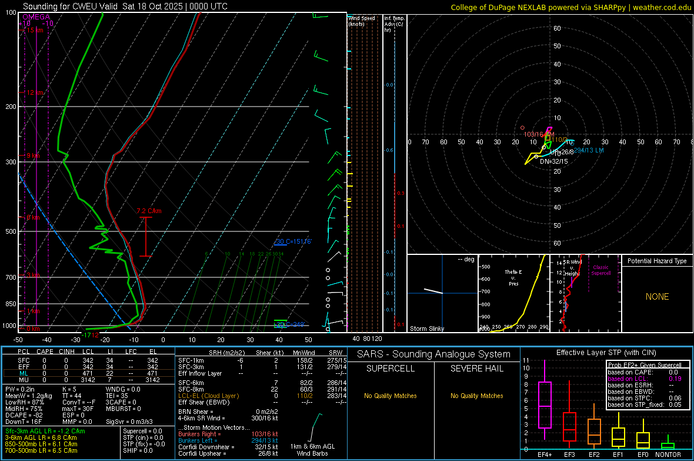This screenshot has width=694, height=461.
Task: Select the highlighted ML parcel row label
Action: click(x=24, y=373)
